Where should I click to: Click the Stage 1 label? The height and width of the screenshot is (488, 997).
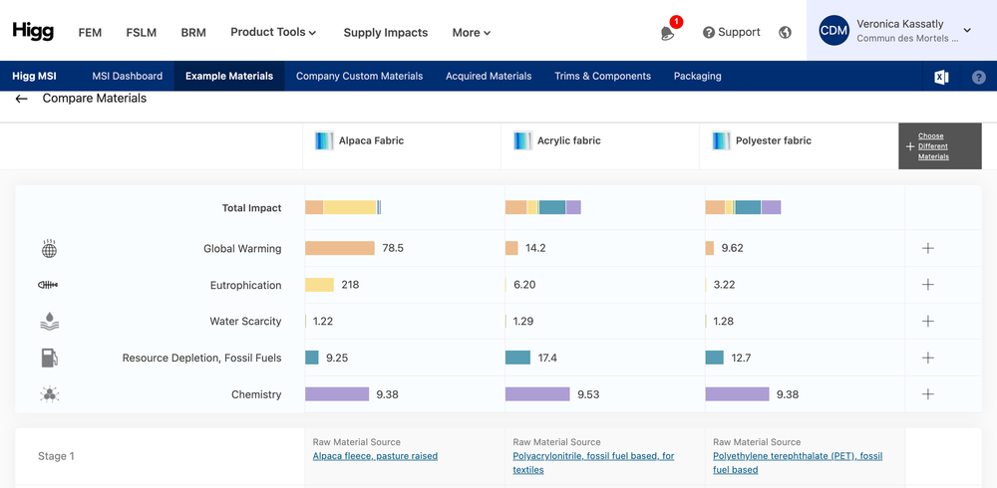[56, 456]
